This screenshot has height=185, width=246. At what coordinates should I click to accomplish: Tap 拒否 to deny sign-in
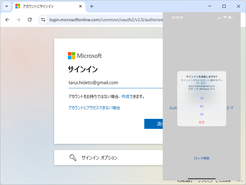point(202,122)
